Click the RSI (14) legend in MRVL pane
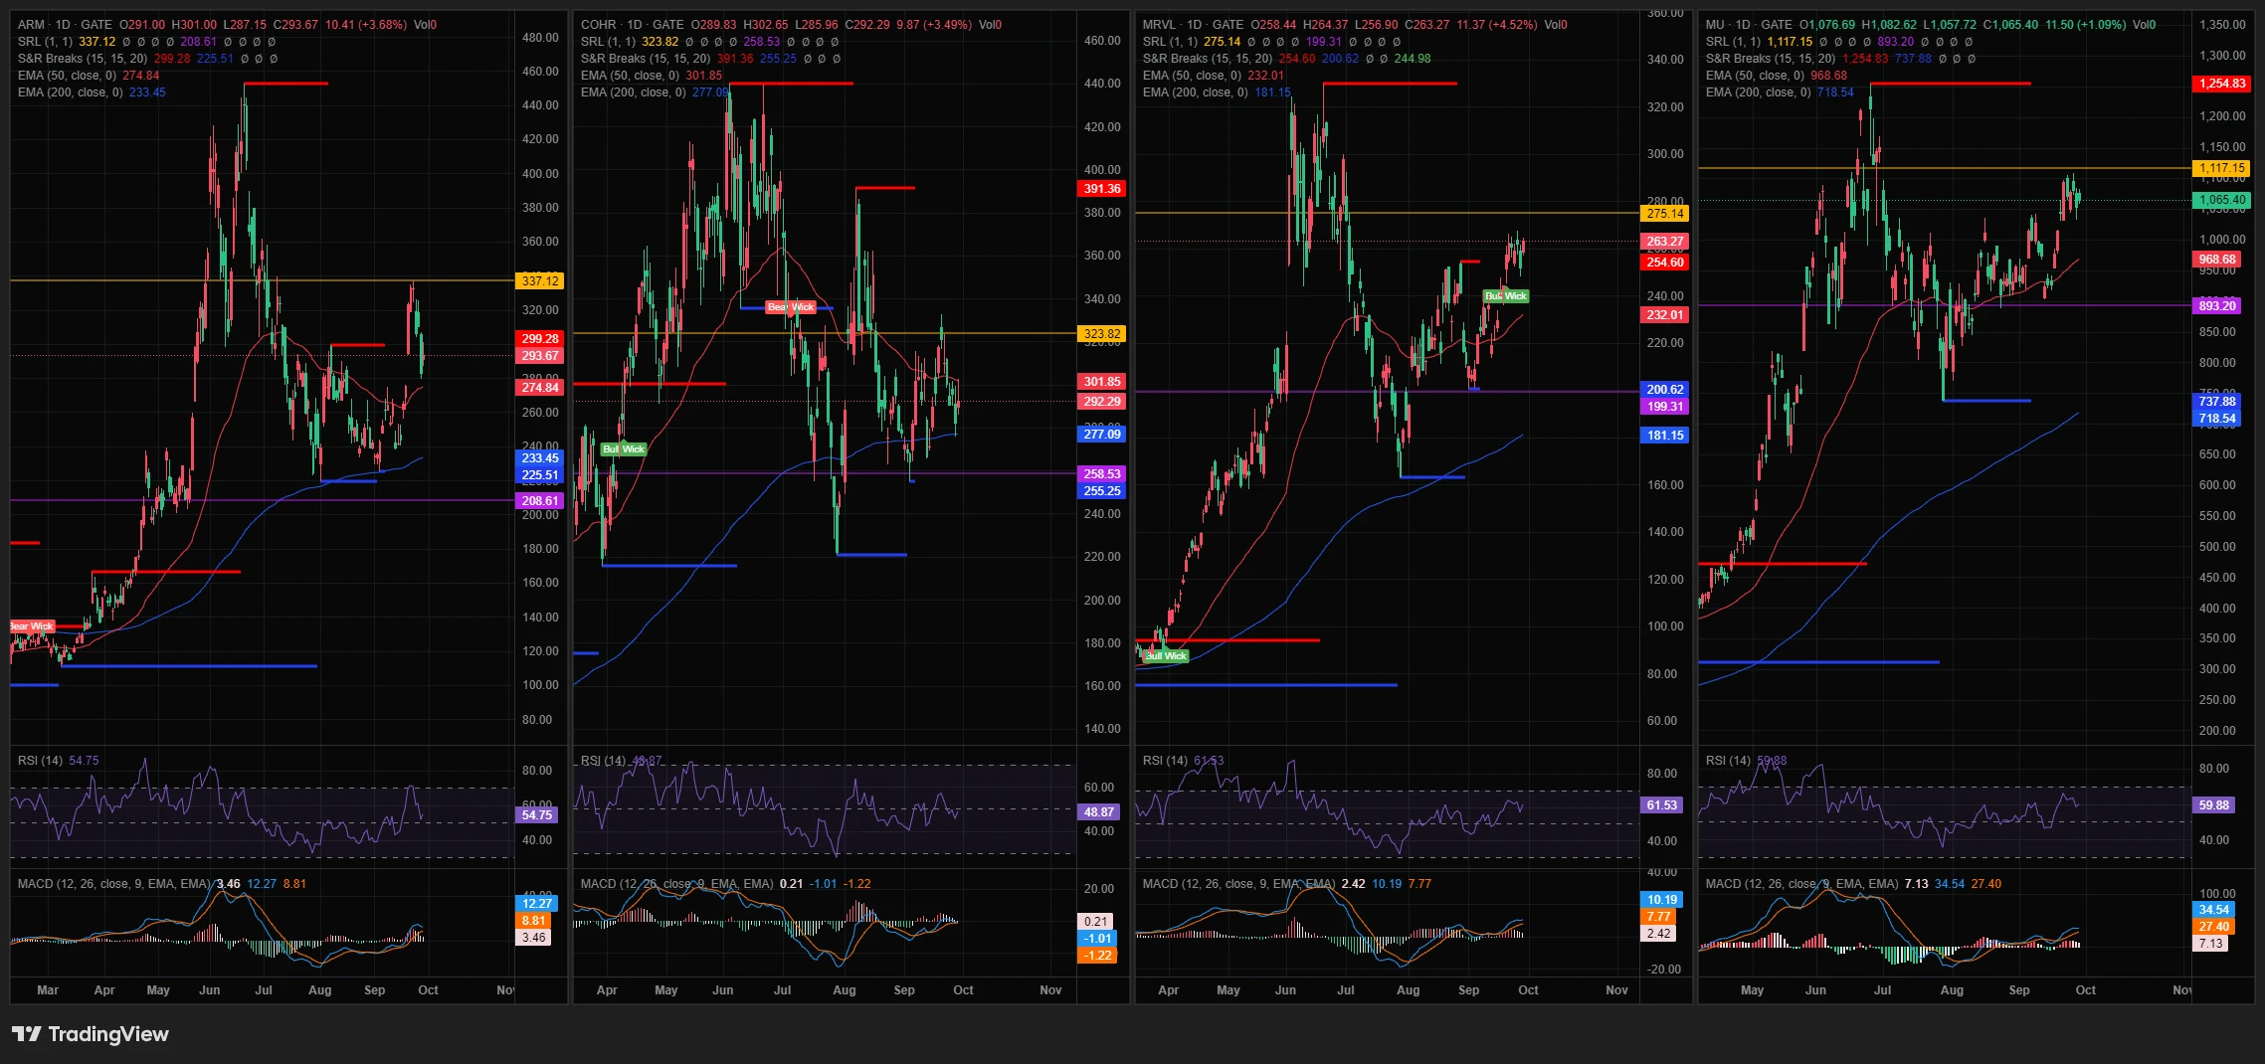 pos(1165,761)
